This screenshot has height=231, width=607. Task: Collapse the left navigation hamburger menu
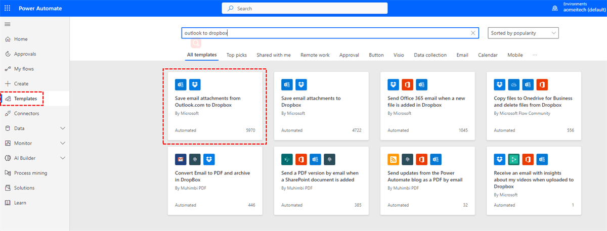coord(7,24)
